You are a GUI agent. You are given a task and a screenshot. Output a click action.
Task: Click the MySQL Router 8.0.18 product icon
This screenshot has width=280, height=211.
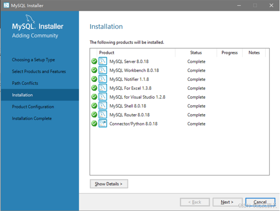(x=103, y=115)
